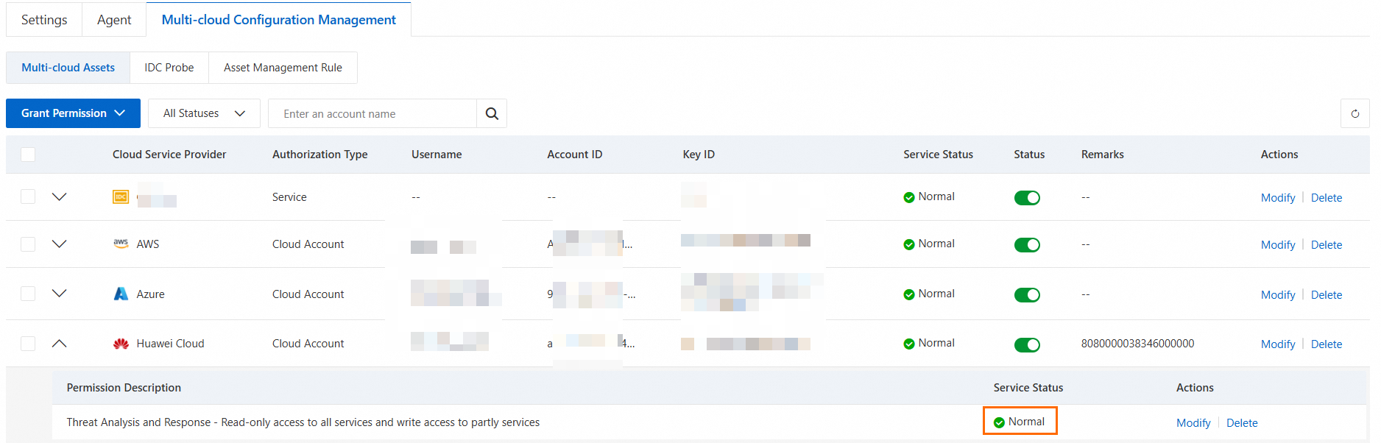
Task: Expand the AWS row details
Action: (60, 244)
